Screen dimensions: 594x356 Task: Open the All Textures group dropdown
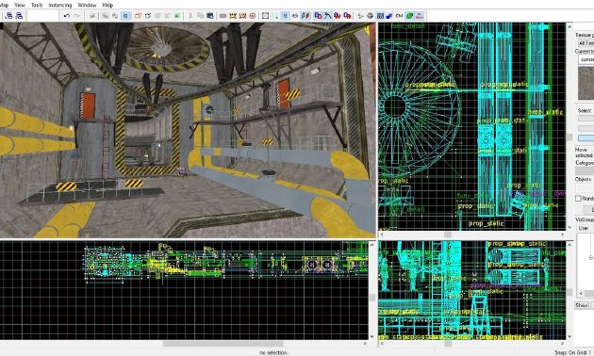coord(586,43)
